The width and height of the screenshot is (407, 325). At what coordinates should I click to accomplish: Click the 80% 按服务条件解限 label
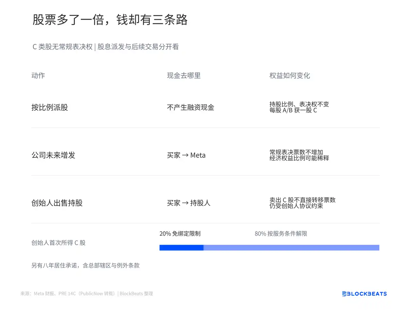click(x=281, y=234)
